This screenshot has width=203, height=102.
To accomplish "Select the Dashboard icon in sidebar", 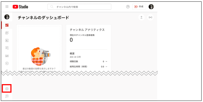I will (7, 25).
